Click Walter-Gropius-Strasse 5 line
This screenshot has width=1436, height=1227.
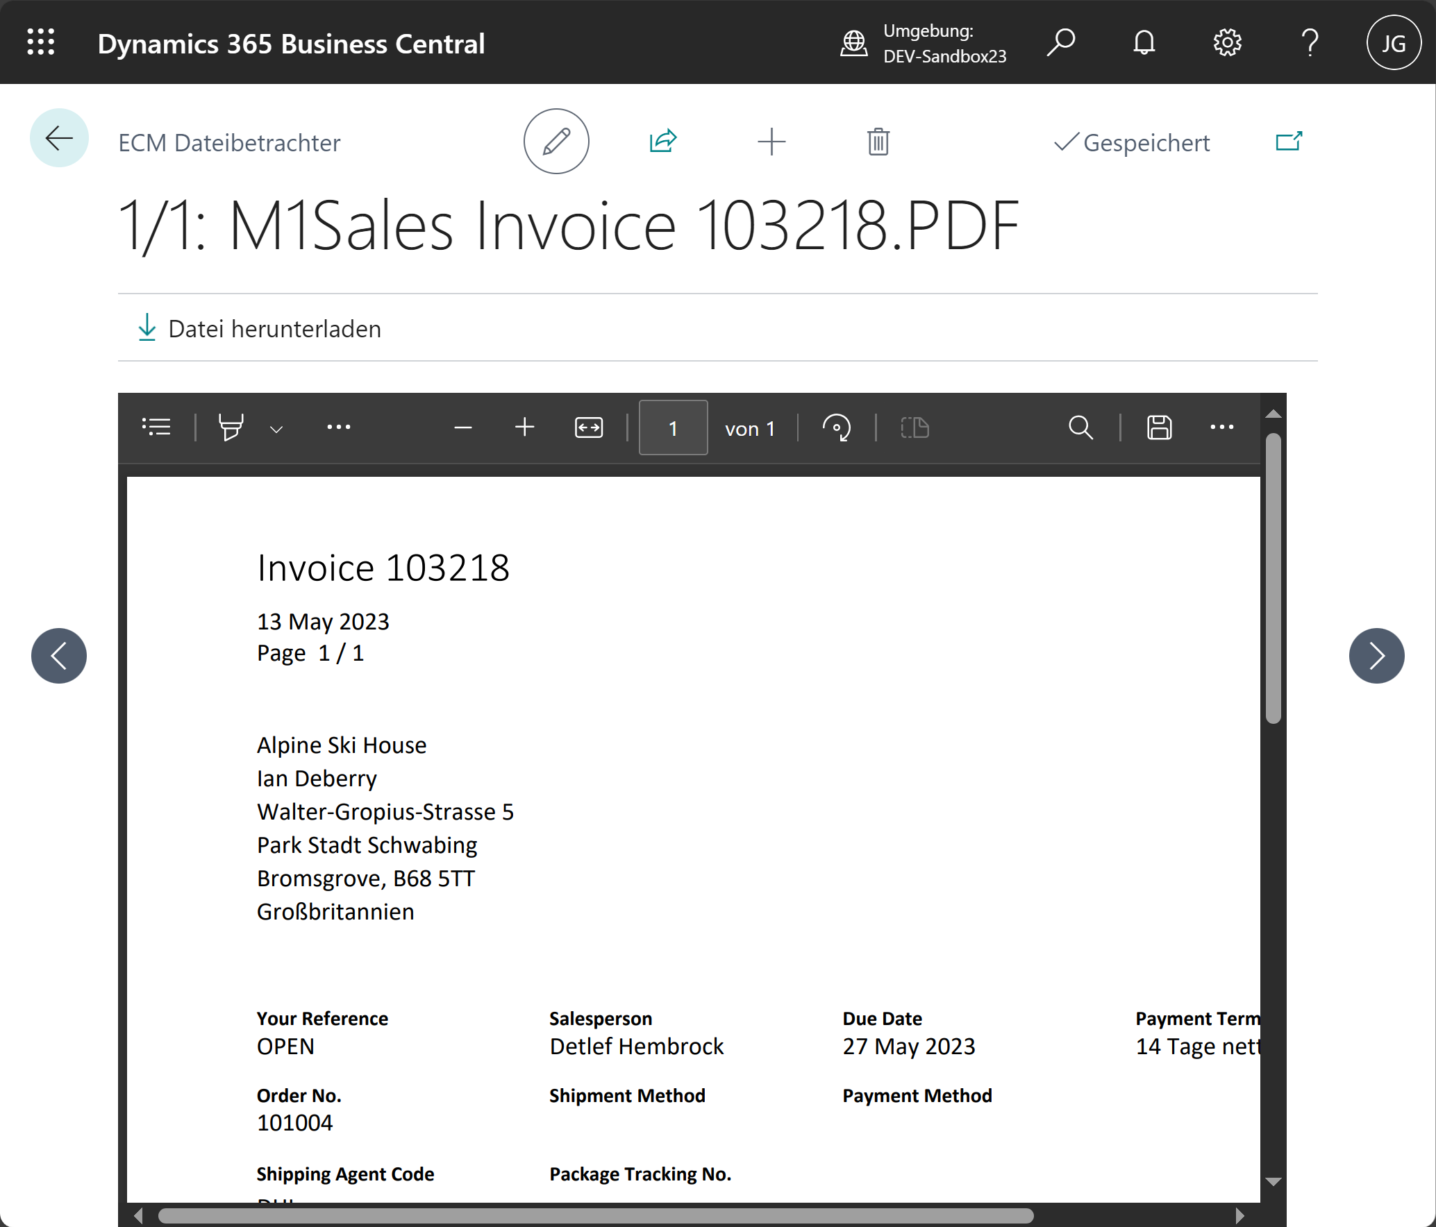click(385, 812)
